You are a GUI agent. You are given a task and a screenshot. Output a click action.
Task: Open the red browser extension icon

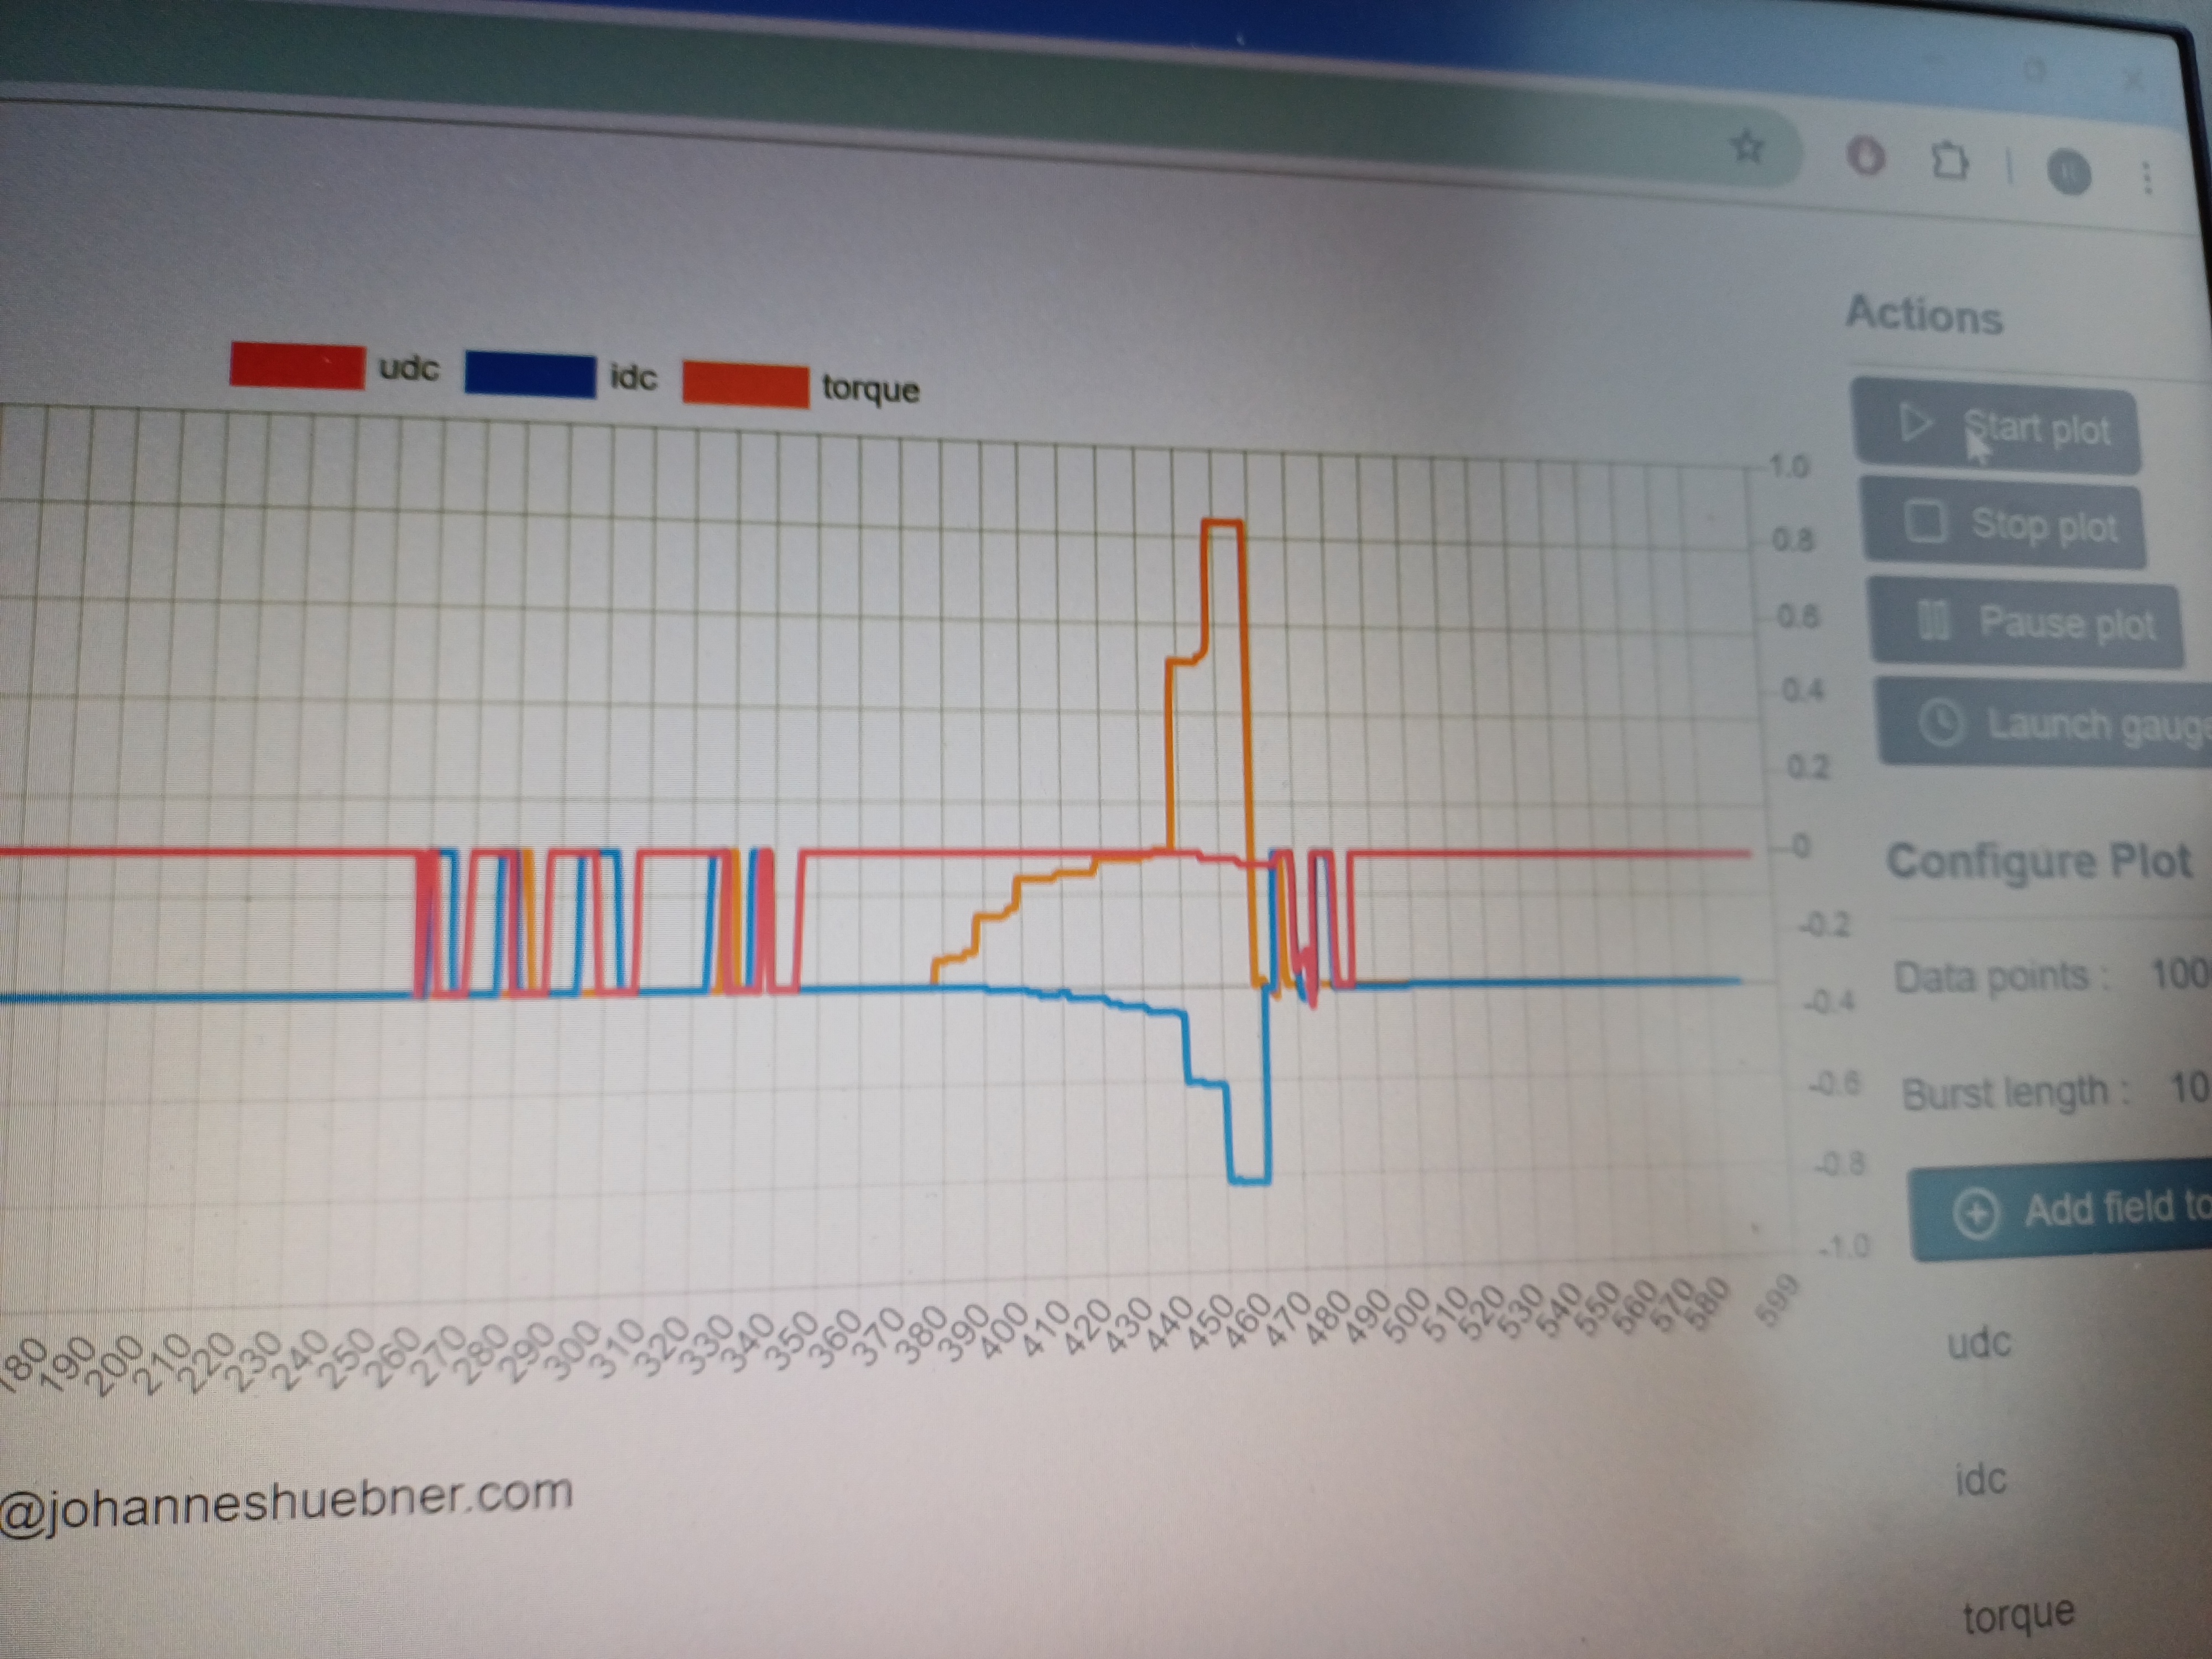(1865, 158)
